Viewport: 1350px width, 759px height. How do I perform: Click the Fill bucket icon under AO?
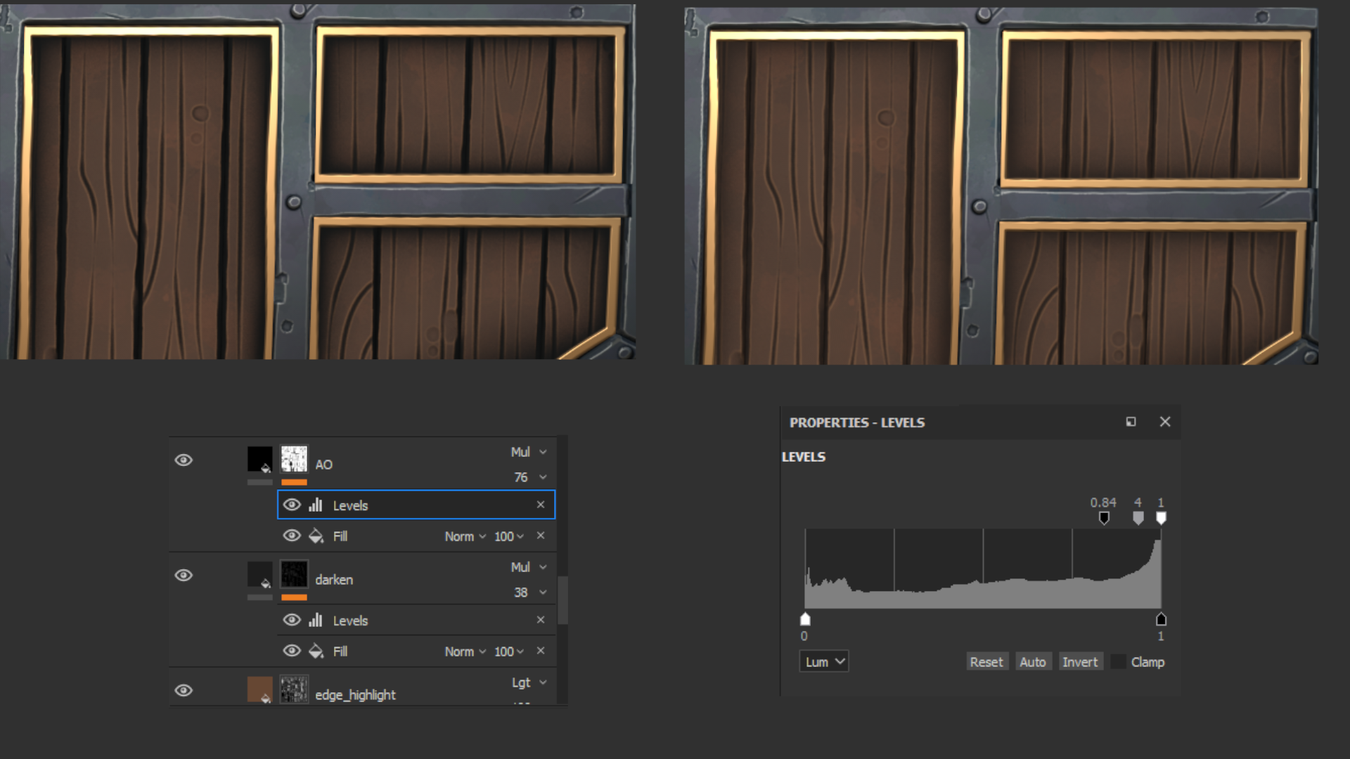[x=316, y=536]
